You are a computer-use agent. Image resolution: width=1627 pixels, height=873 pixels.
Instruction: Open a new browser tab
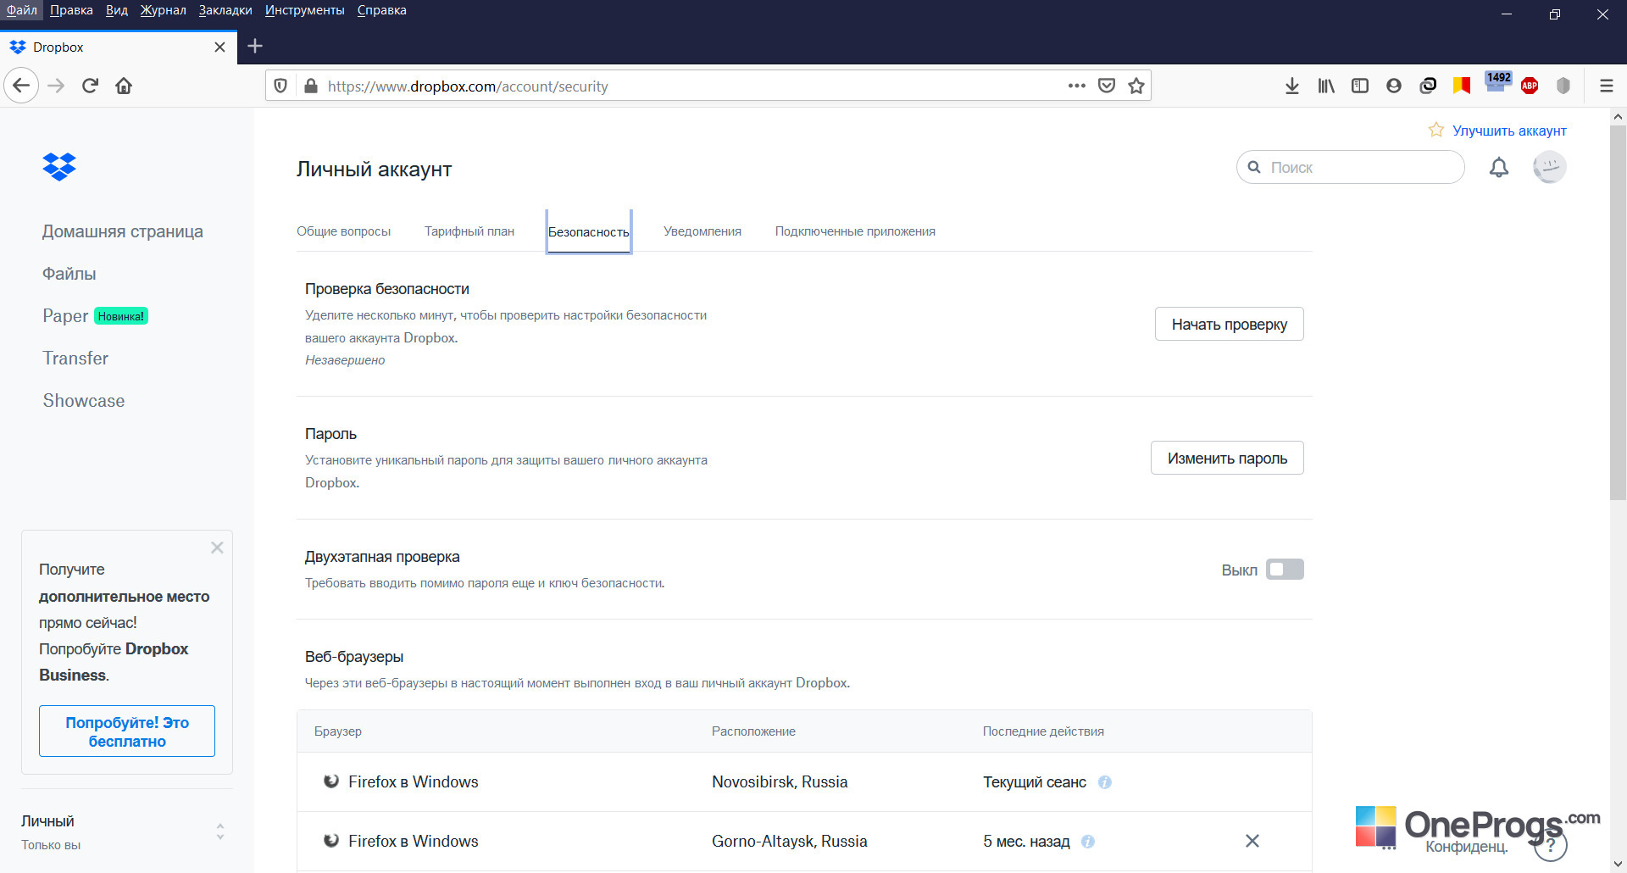(x=255, y=47)
